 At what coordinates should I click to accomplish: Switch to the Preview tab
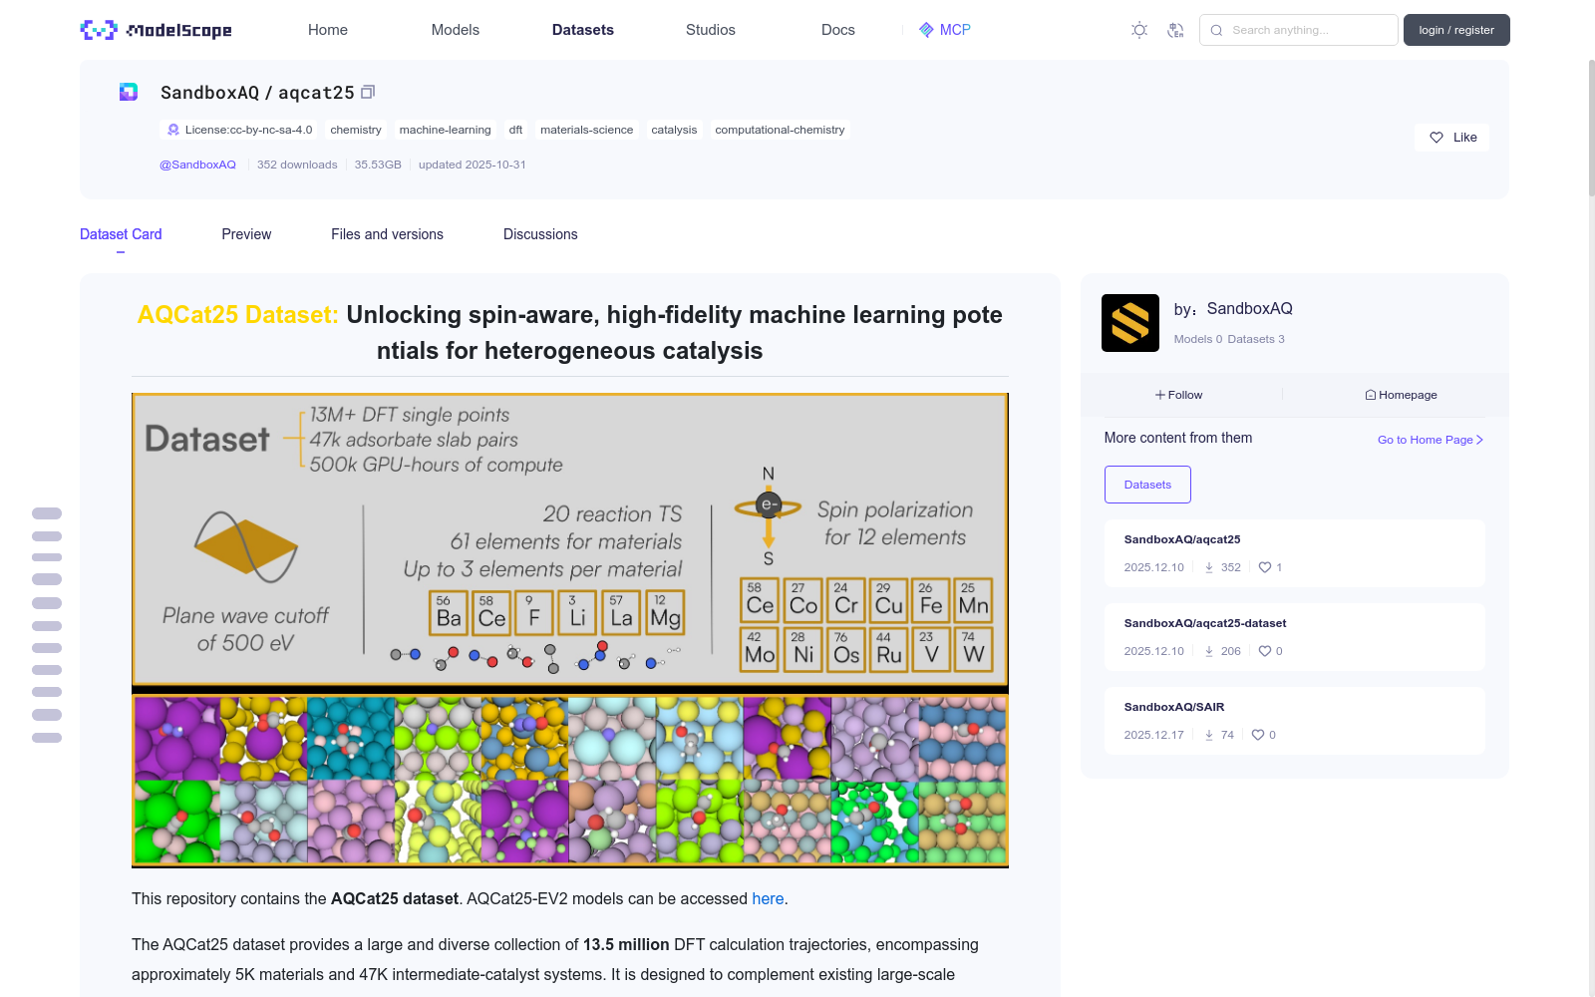click(x=246, y=234)
